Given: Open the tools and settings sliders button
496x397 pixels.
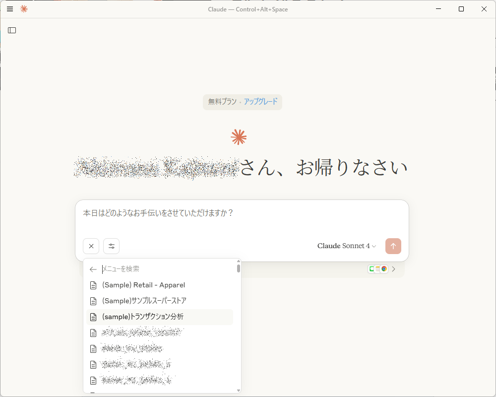Looking at the screenshot, I should coord(111,246).
